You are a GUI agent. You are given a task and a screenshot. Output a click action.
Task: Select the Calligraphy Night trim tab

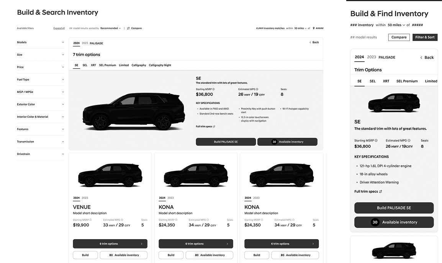click(x=160, y=65)
